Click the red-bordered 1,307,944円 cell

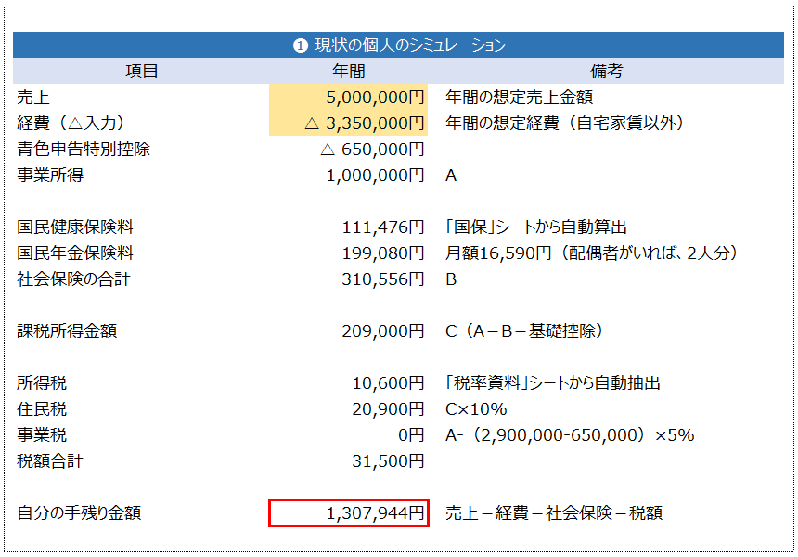tap(349, 512)
